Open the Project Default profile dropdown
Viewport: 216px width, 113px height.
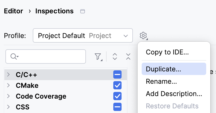pos(83,35)
